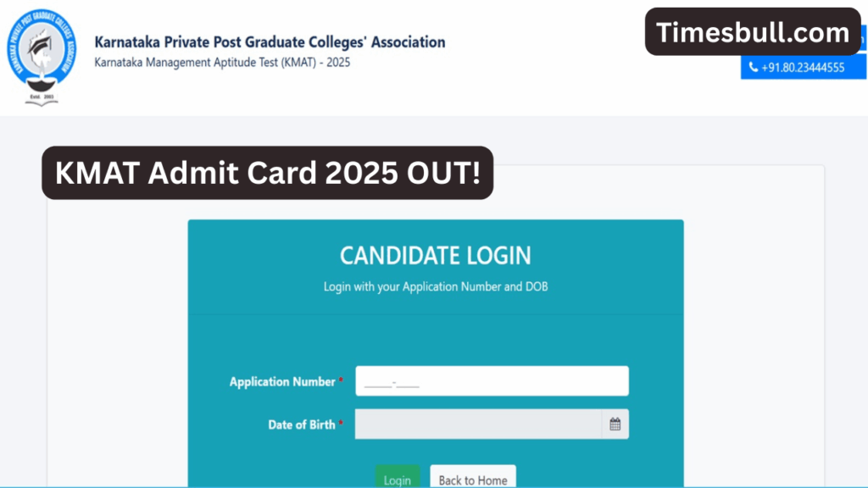This screenshot has height=488, width=868.
Task: Choose Back to Home
Action: point(473,479)
